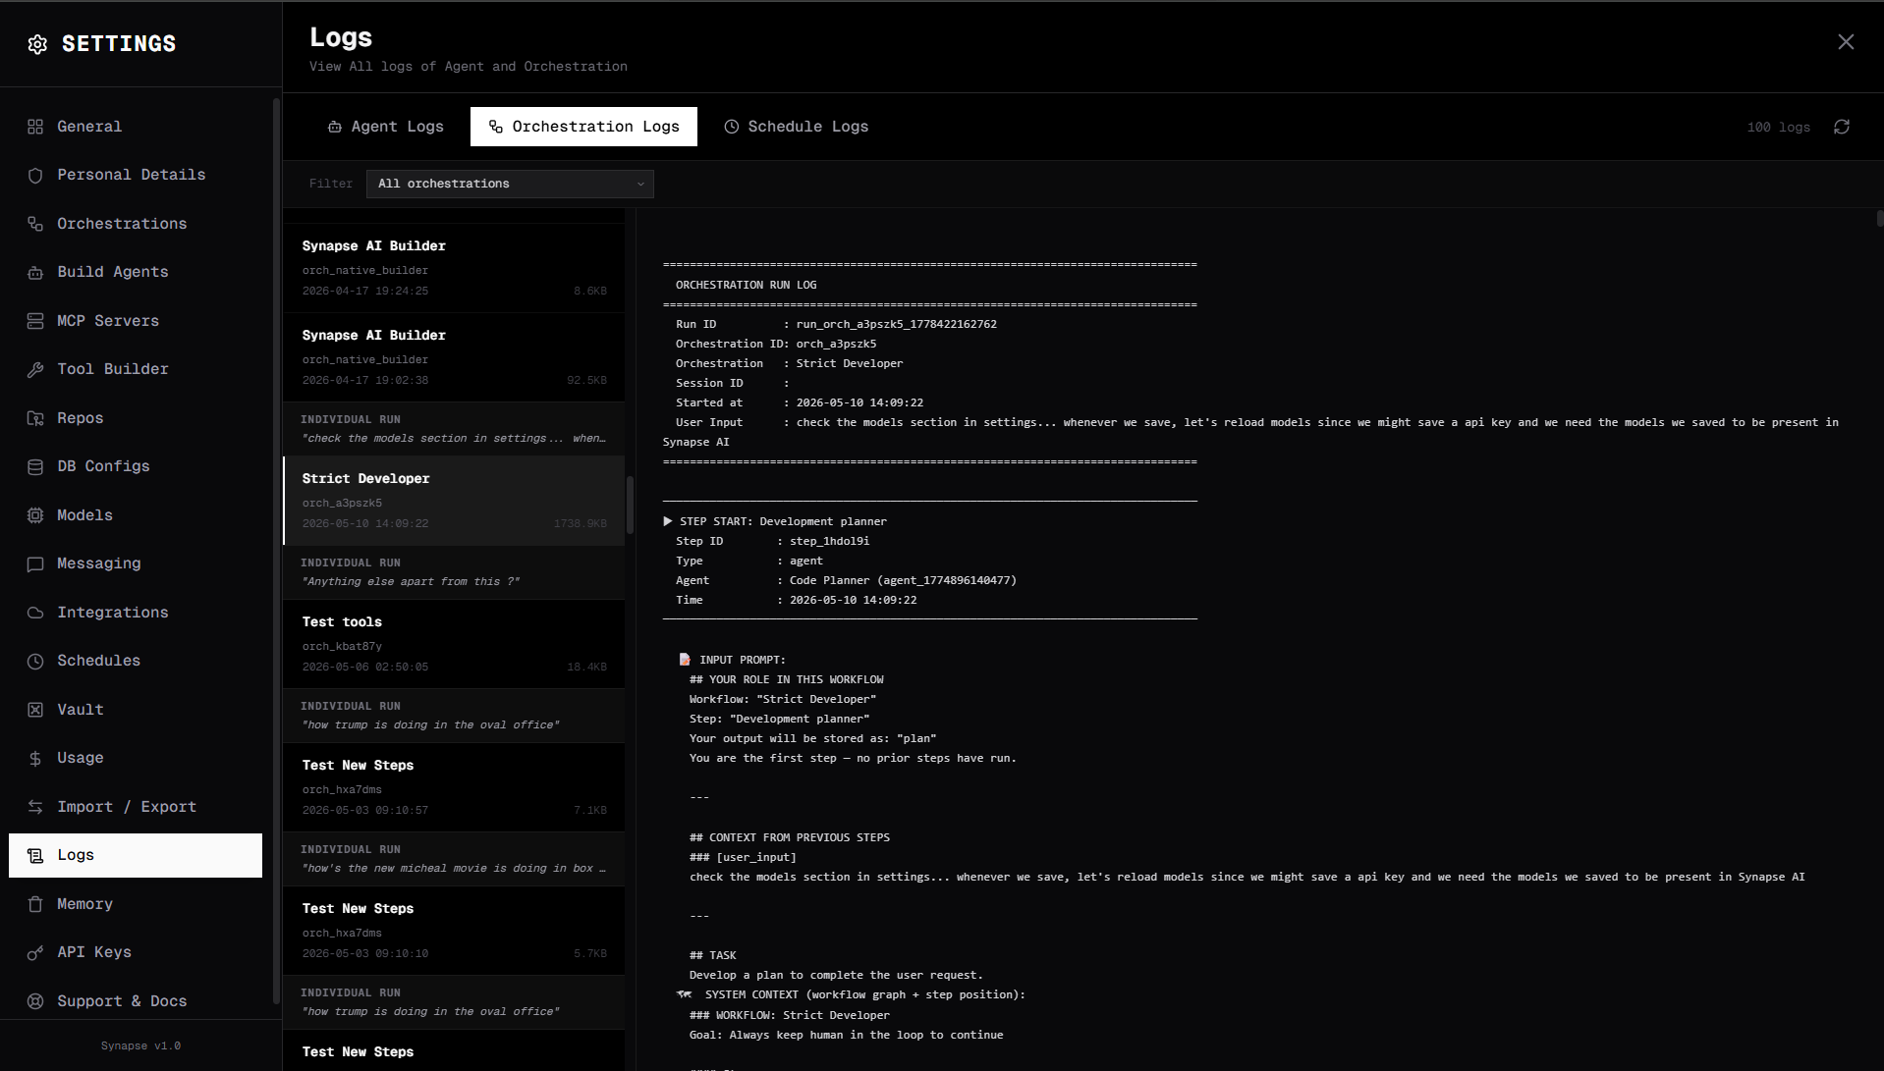
Task: Open the All orchestrations filter dropdown
Action: 510,184
